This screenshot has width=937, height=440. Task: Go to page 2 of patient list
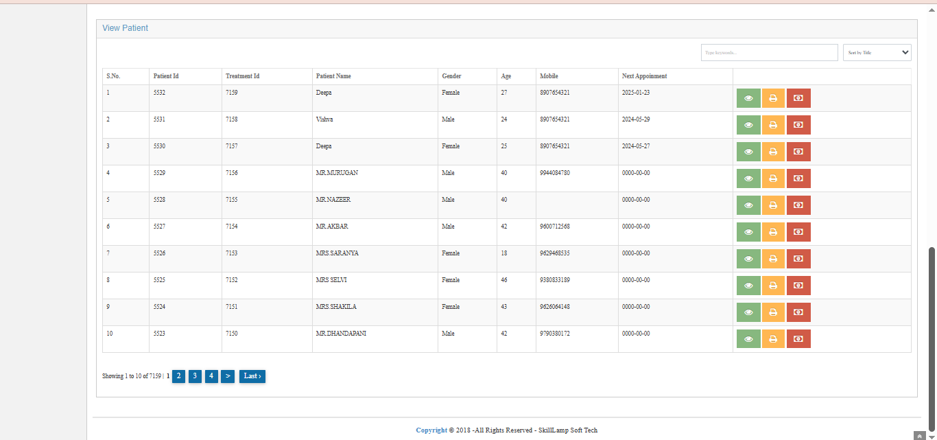point(178,376)
